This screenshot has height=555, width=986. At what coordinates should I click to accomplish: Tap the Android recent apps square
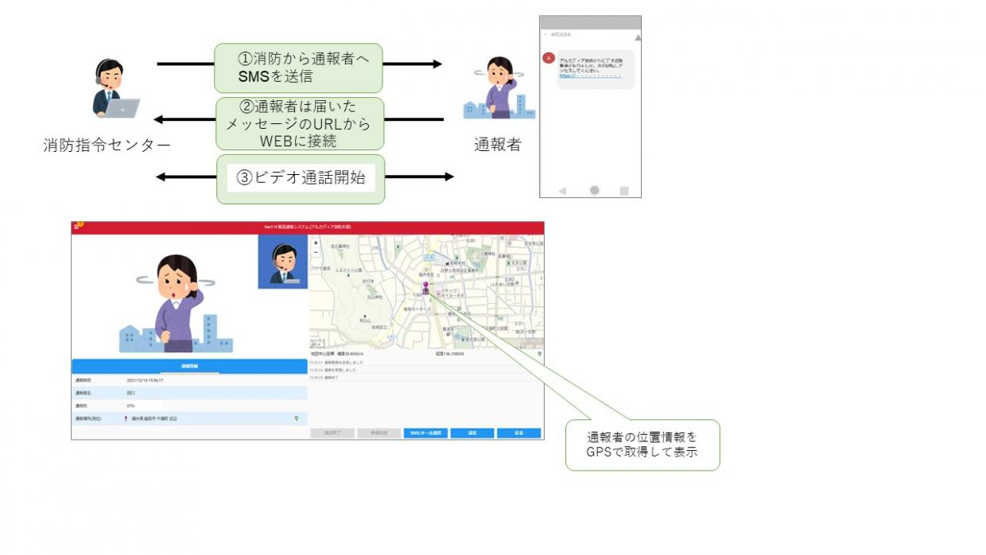(x=624, y=191)
